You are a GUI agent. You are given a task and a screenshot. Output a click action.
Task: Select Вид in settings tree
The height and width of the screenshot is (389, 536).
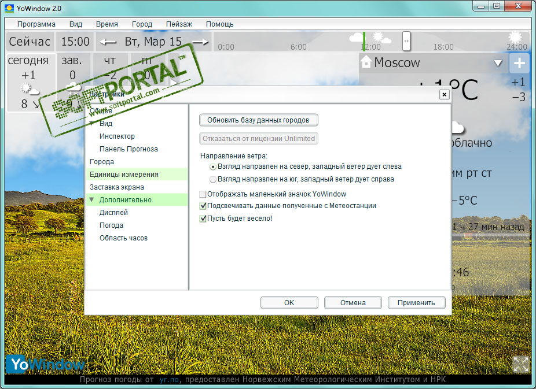(x=105, y=124)
